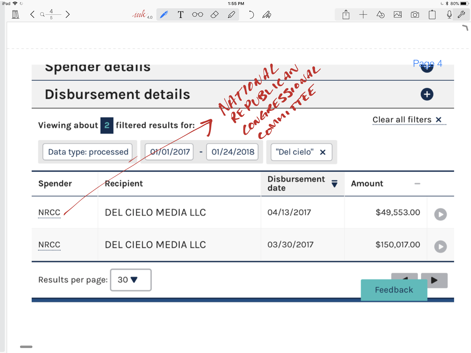Open the shapes tool
This screenshot has width=471, height=353.
pos(380,14)
